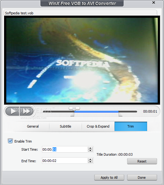Decrease Start Time with down arrow

[90, 151]
